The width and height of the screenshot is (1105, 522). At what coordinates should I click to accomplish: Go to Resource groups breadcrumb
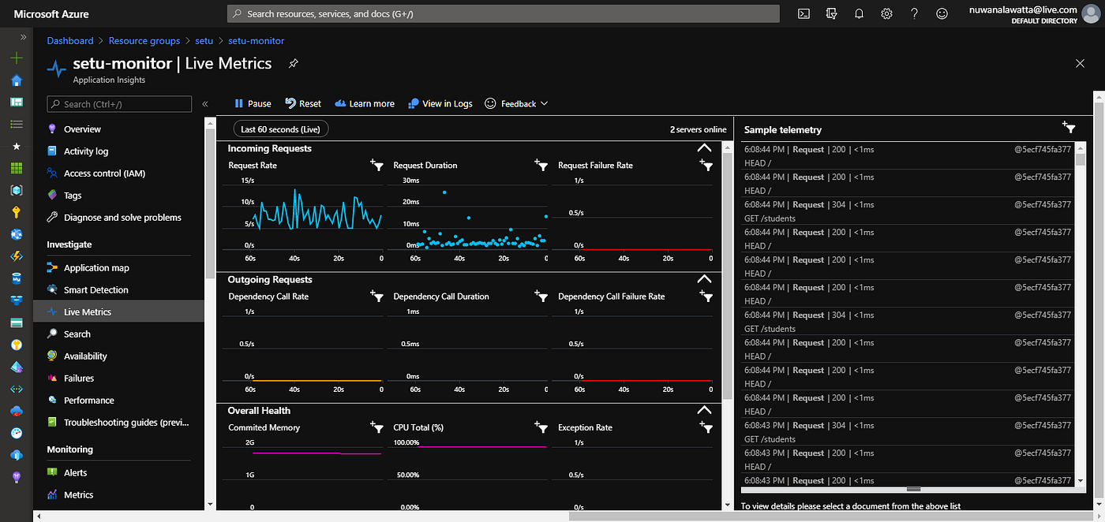coord(144,40)
